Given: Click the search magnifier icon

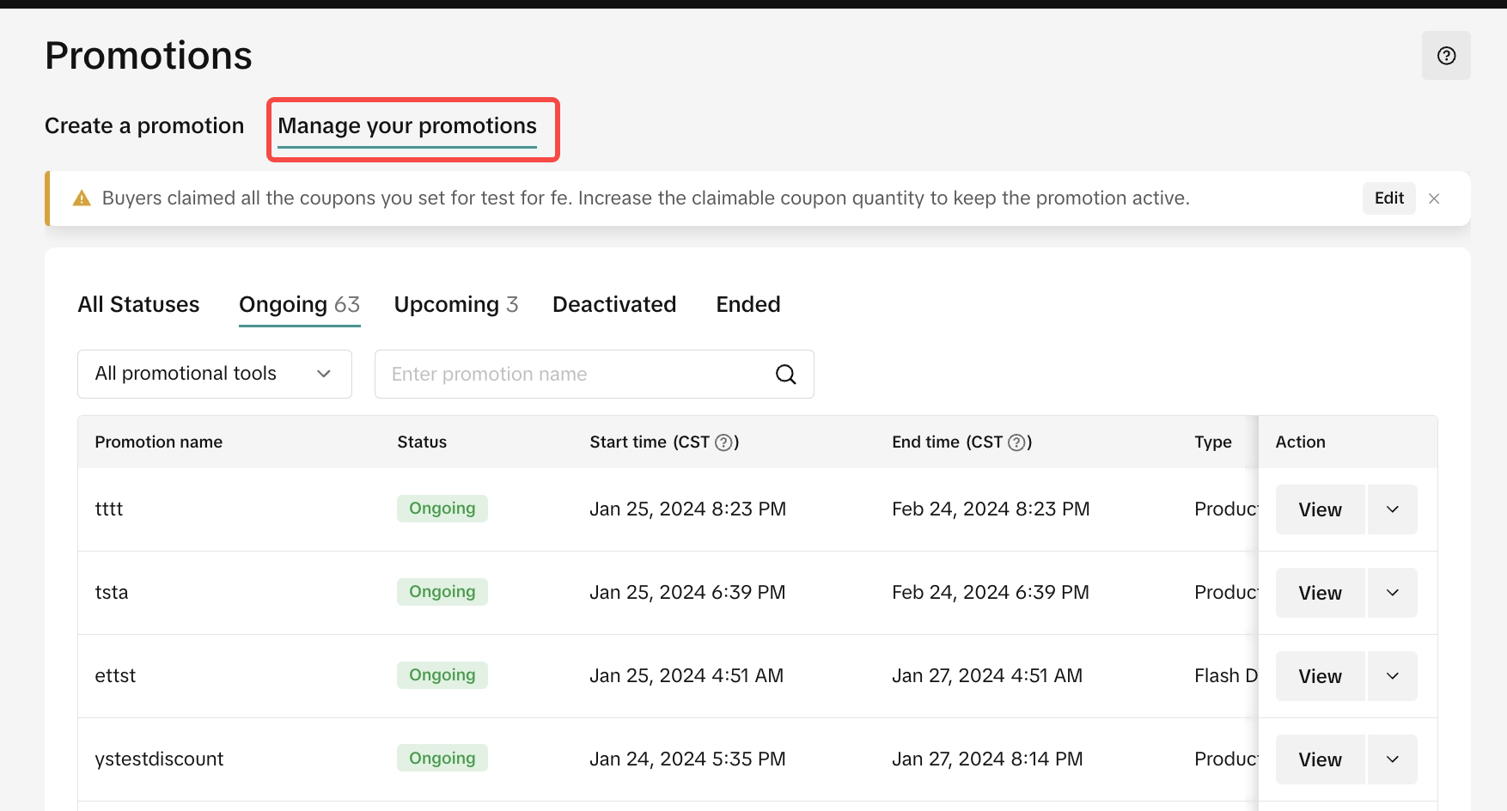Looking at the screenshot, I should tap(785, 375).
